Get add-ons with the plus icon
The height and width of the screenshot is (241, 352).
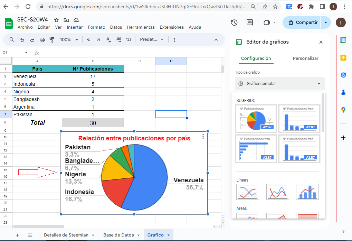click(343, 138)
